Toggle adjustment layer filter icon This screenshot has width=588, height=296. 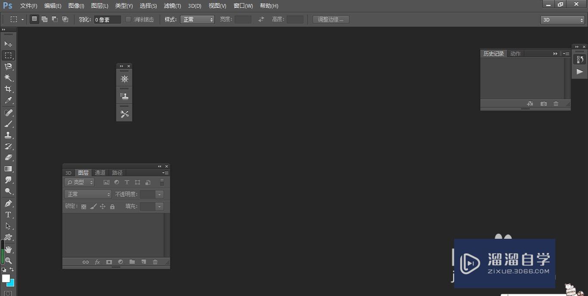tap(117, 182)
